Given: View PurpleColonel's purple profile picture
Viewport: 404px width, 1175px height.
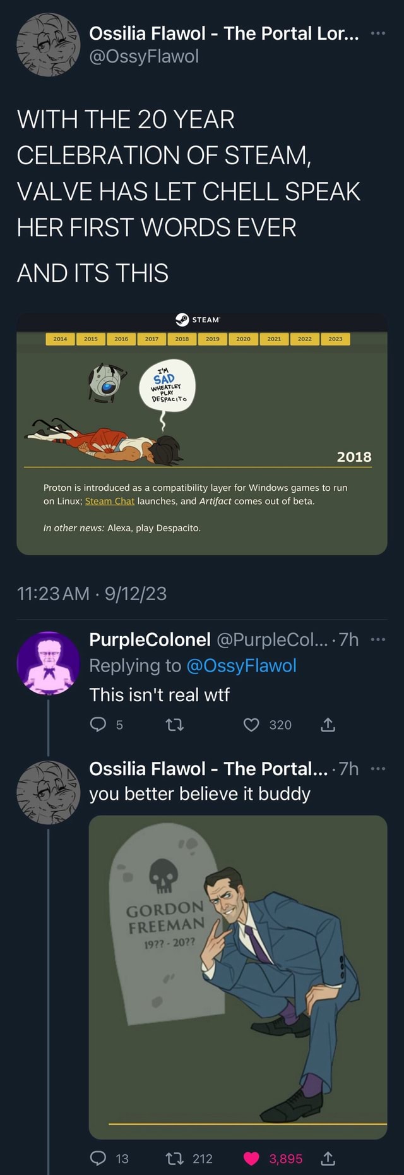Looking at the screenshot, I should point(48,663).
